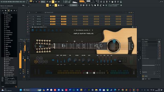Toggle the blue power button near FXN slider
Viewport: 164px width, 92px height.
click(x=115, y=60)
